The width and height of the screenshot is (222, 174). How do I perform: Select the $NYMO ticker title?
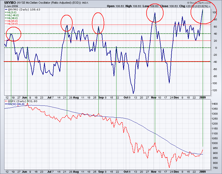point(10,3)
